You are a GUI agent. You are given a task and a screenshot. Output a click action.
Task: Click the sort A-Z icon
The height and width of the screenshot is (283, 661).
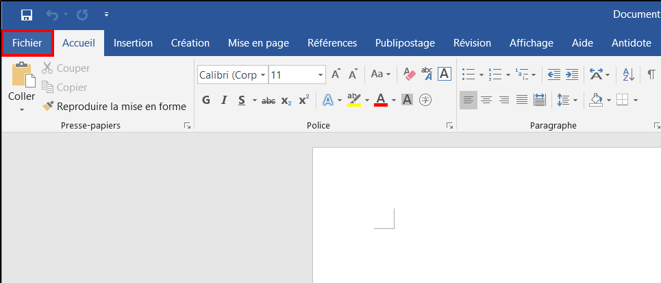629,75
